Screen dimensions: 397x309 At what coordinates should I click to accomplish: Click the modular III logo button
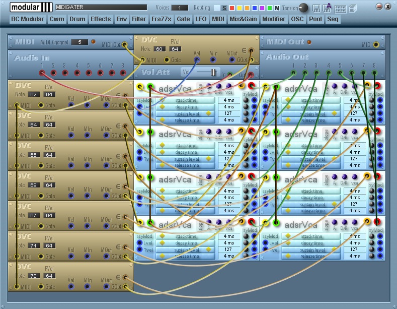tap(31, 7)
